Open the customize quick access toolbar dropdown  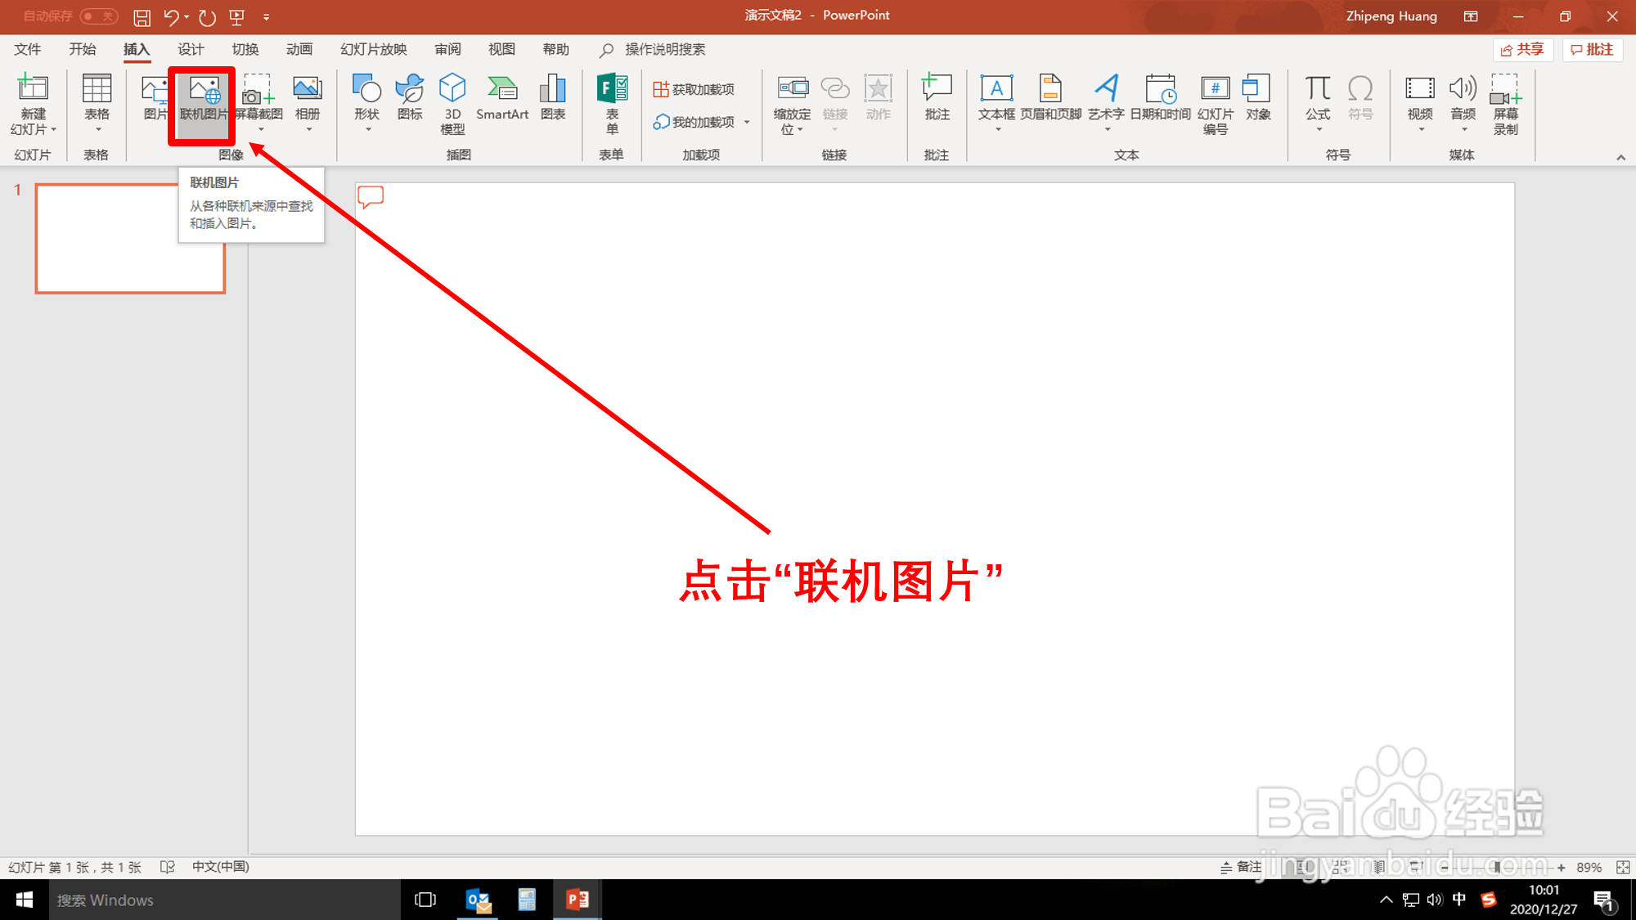[x=266, y=16]
